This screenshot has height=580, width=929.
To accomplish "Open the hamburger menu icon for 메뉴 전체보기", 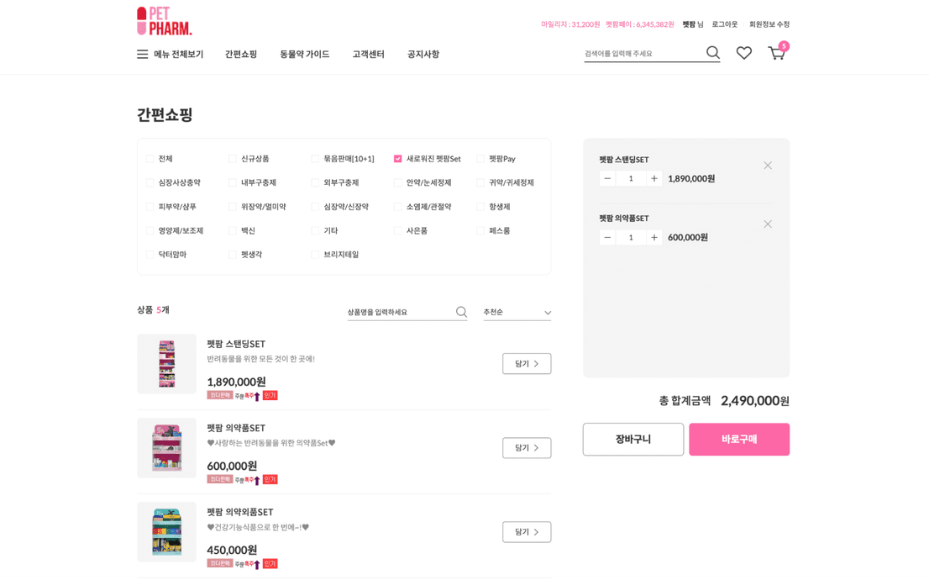I will [142, 54].
